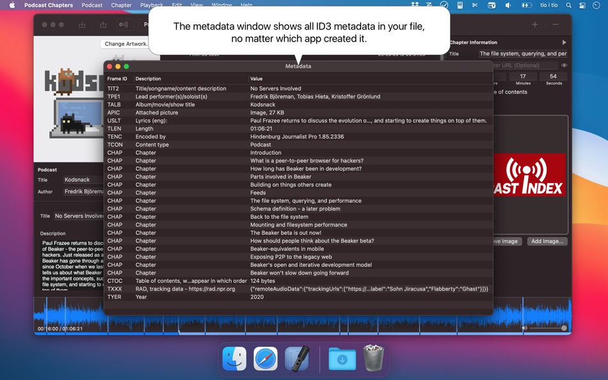Click the episode Description text area
608x380 pixels.
[72, 265]
